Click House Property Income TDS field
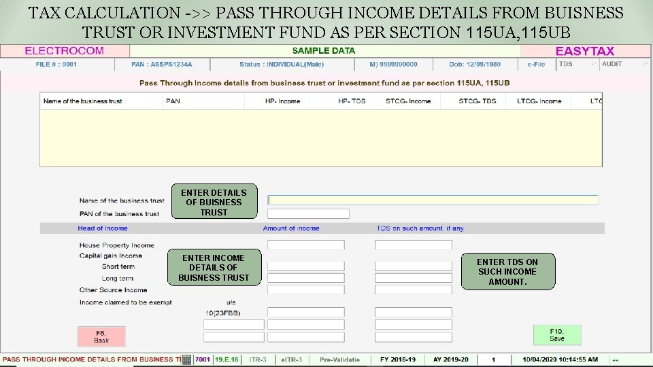 pos(413,245)
